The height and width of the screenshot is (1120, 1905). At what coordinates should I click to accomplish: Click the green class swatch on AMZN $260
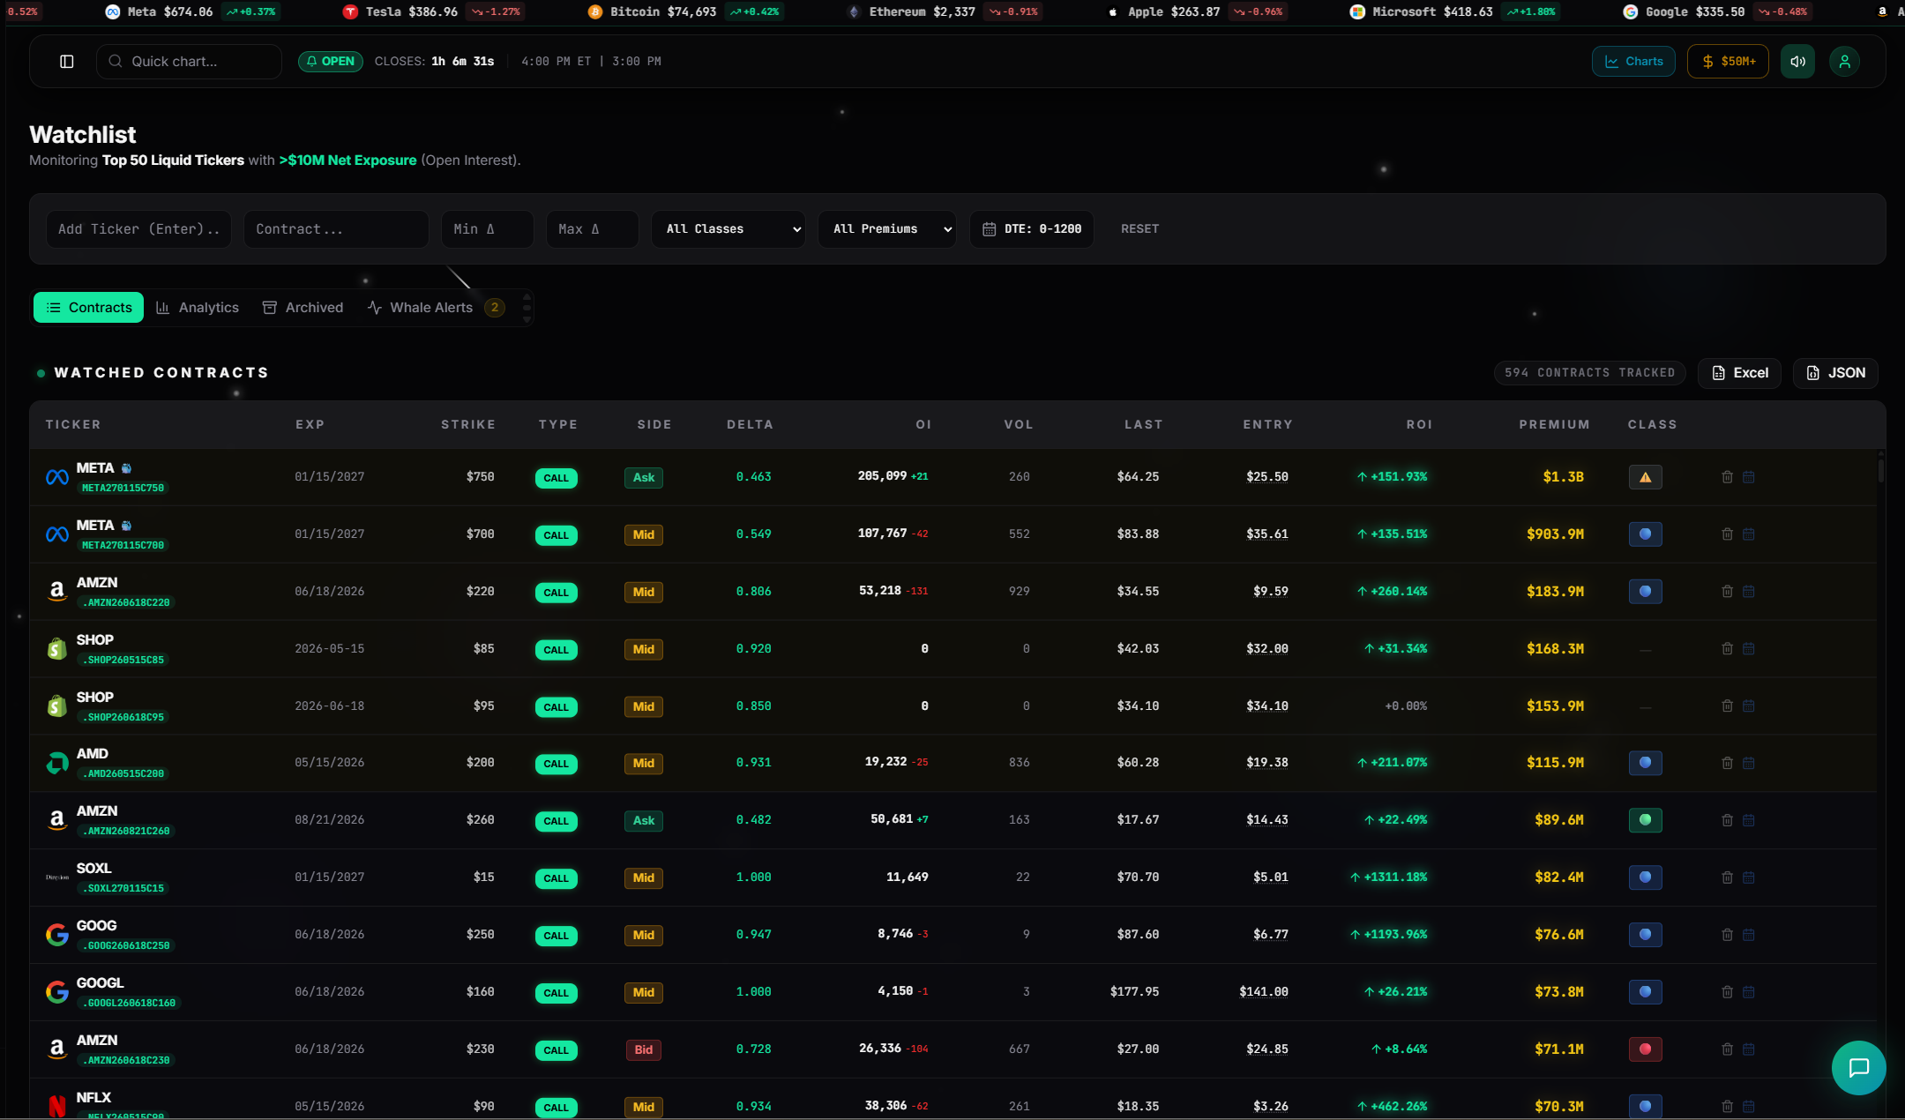point(1645,820)
